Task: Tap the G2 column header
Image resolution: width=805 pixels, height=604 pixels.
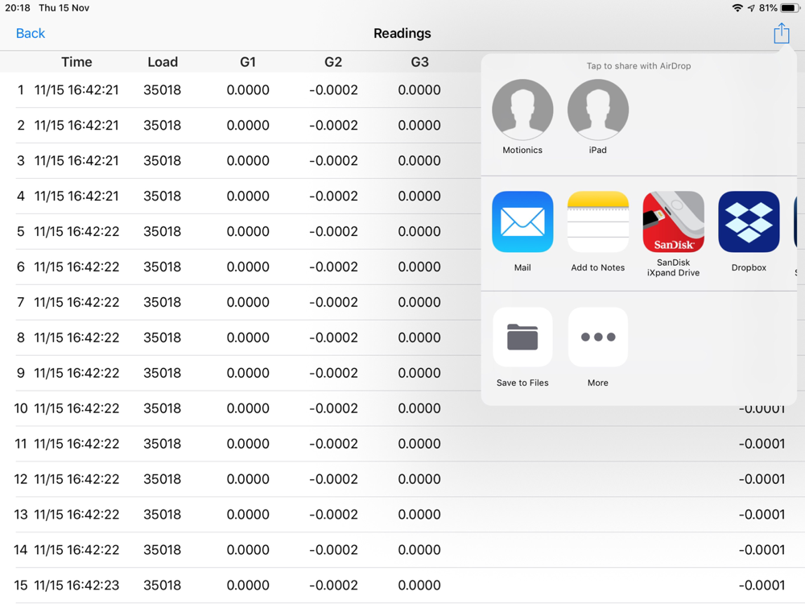Action: click(333, 62)
